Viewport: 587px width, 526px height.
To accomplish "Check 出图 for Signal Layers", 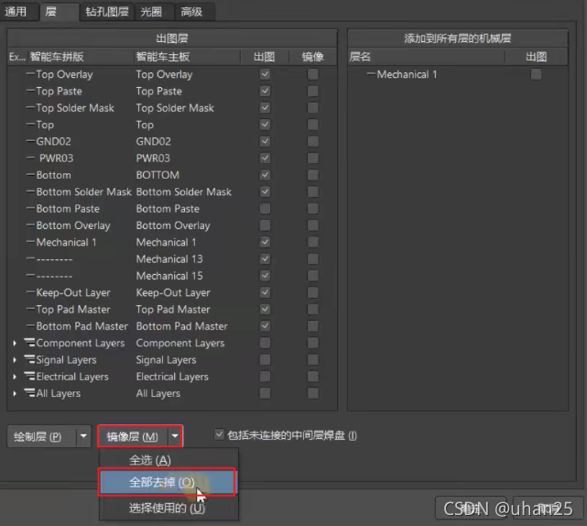I will point(265,359).
